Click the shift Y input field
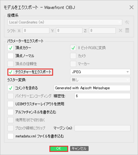 [x=69, y=31]
